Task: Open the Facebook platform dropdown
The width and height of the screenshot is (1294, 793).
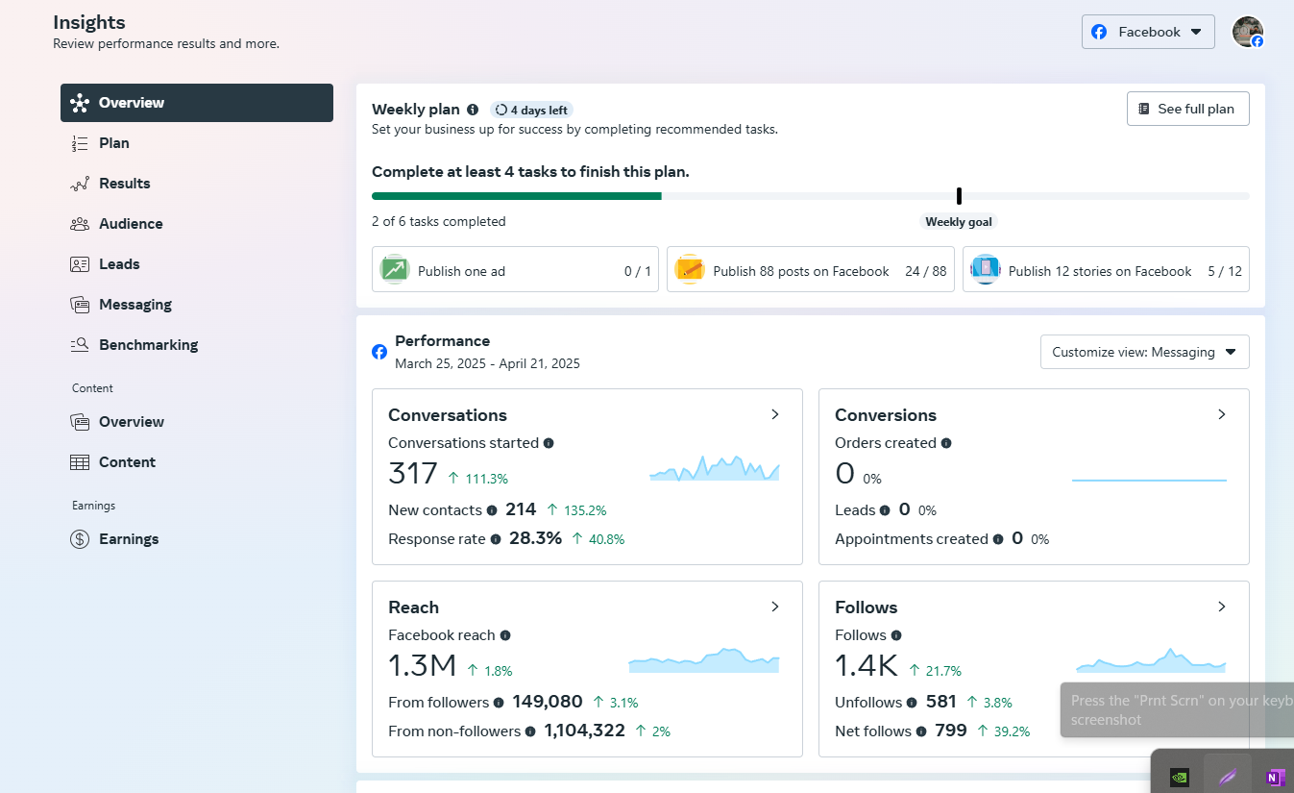Action: (1148, 32)
